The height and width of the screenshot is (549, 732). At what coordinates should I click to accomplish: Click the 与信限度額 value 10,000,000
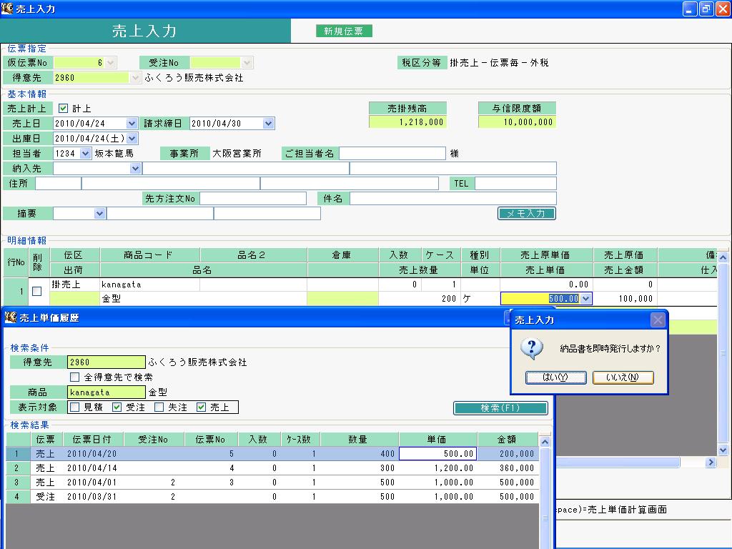pos(518,122)
